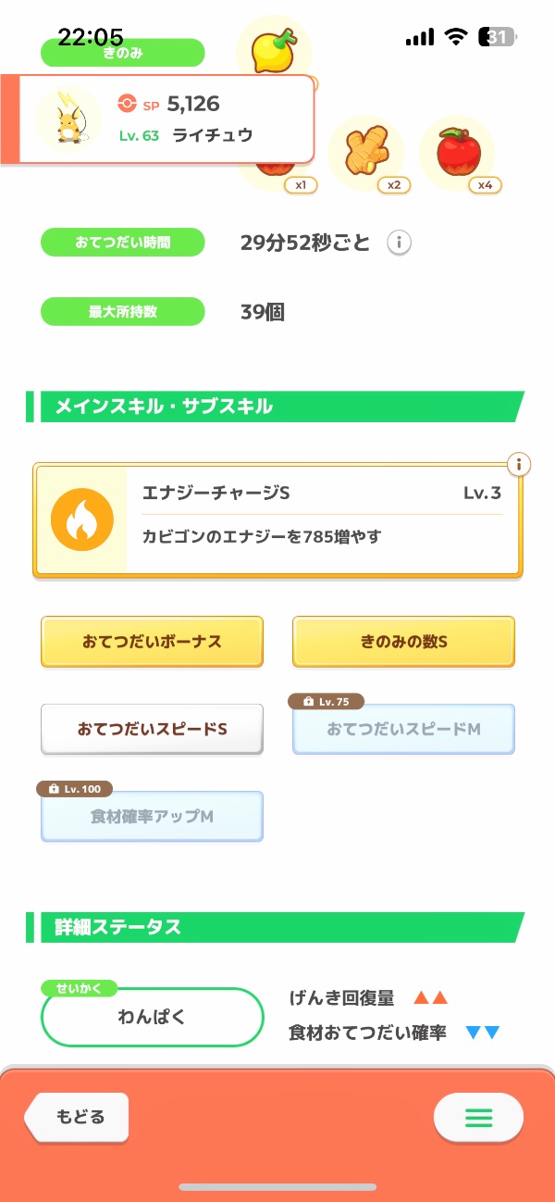
Task: Open the hamburger menu button
Action: click(478, 1118)
